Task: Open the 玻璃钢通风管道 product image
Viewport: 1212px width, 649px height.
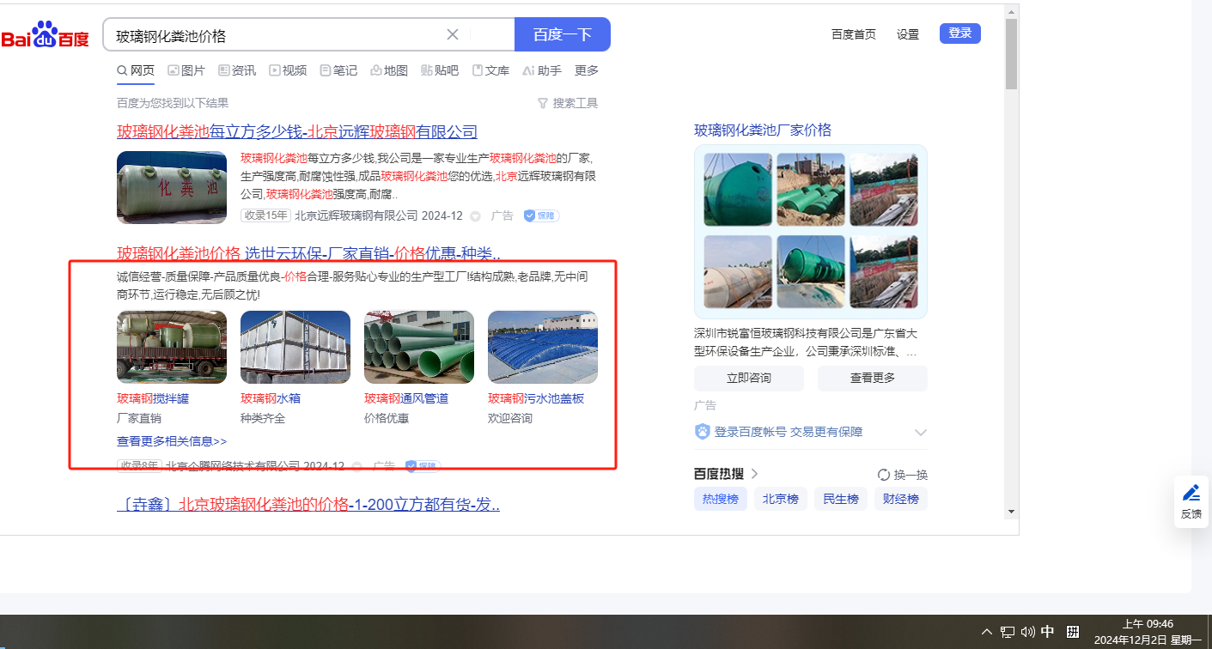Action: [x=419, y=347]
